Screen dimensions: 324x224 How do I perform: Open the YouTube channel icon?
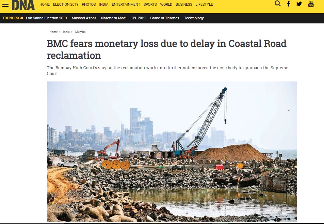(x=311, y=4)
